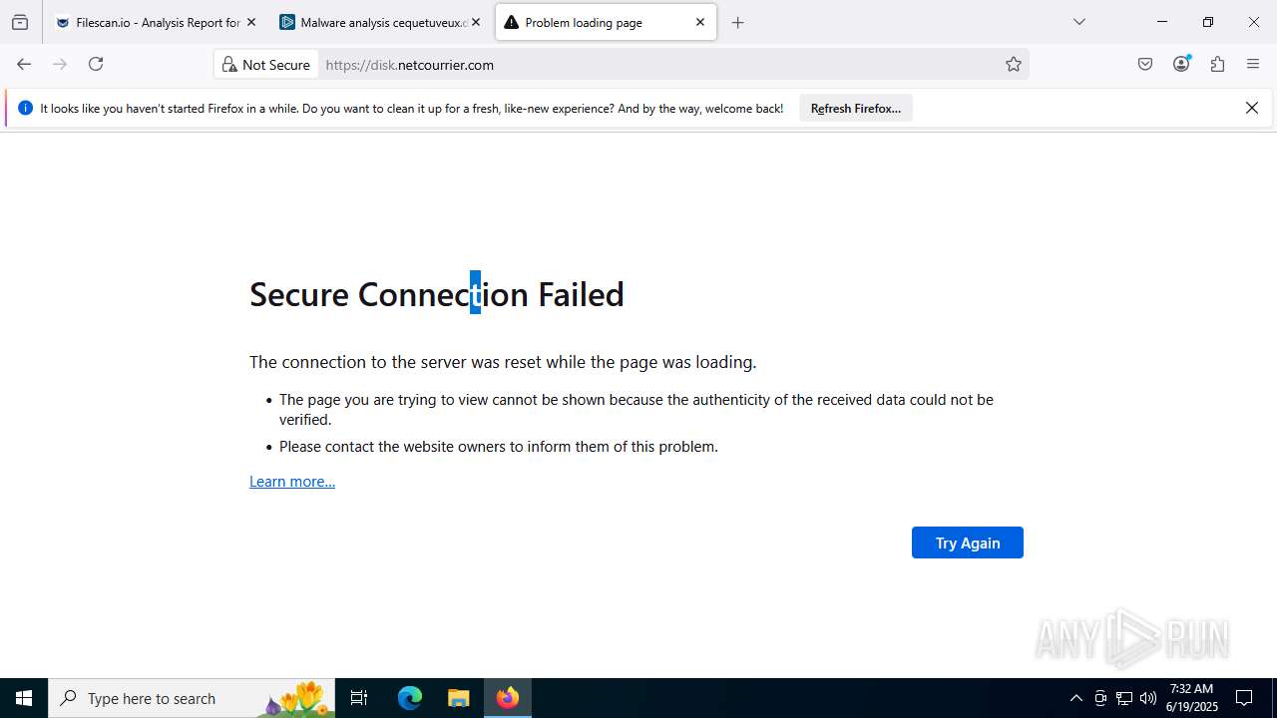1277x718 pixels.
Task: Click the Secure Connection Failed heading
Action: coord(437,294)
